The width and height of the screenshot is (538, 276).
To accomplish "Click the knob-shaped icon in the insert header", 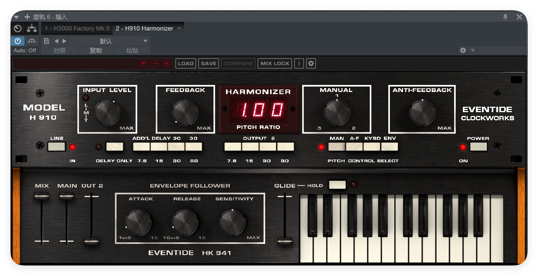I will point(18,28).
